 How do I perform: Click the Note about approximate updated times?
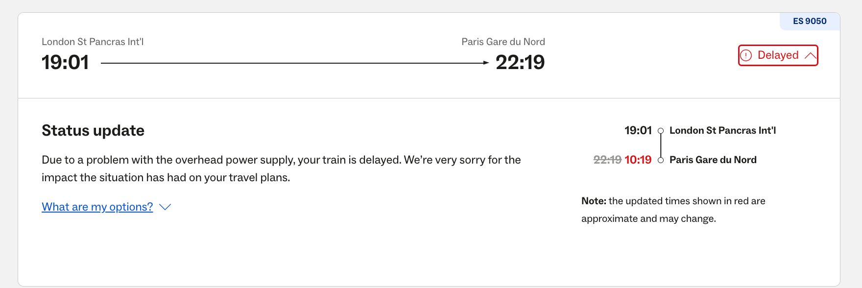pos(673,210)
